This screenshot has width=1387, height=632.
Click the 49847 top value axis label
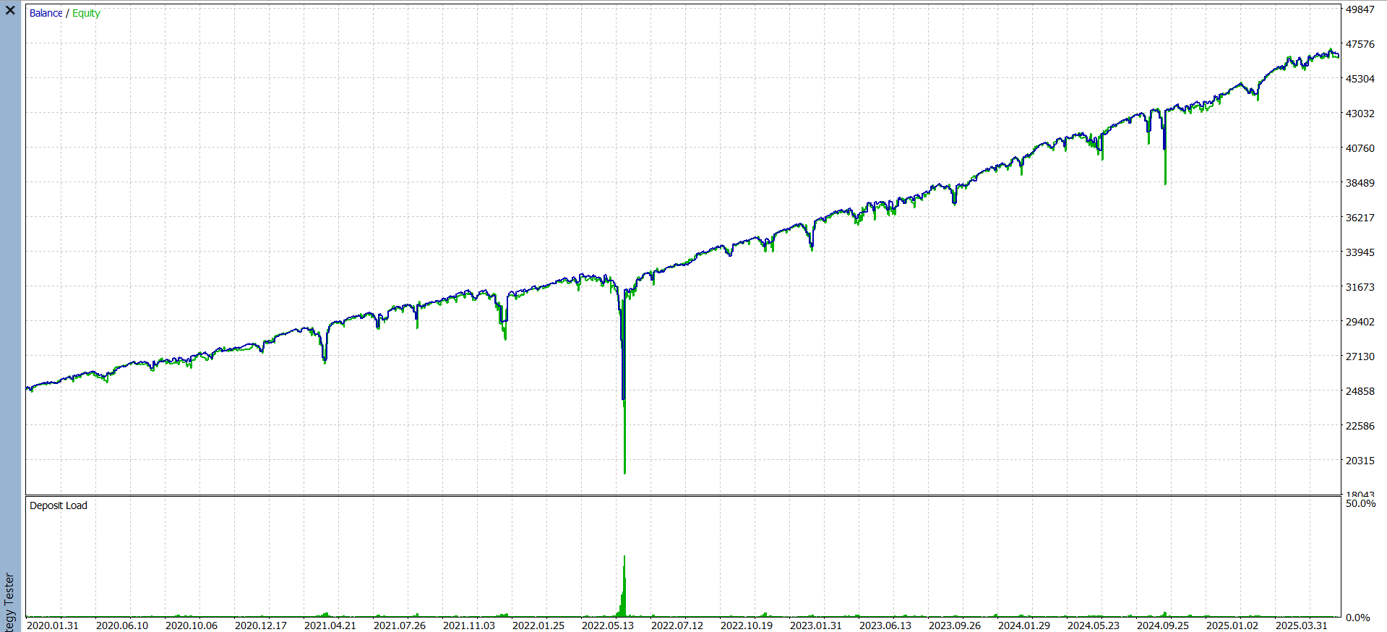click(x=1360, y=9)
